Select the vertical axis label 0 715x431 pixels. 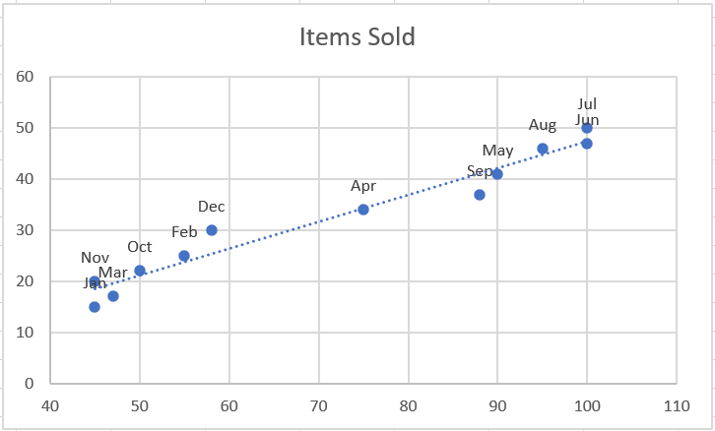(x=30, y=384)
